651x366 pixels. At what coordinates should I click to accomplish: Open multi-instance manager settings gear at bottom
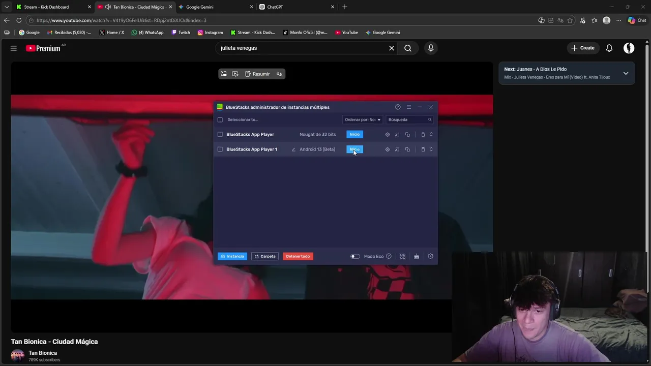[430, 256]
